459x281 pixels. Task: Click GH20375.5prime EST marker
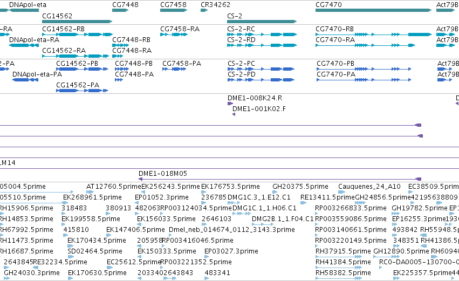[275, 192]
